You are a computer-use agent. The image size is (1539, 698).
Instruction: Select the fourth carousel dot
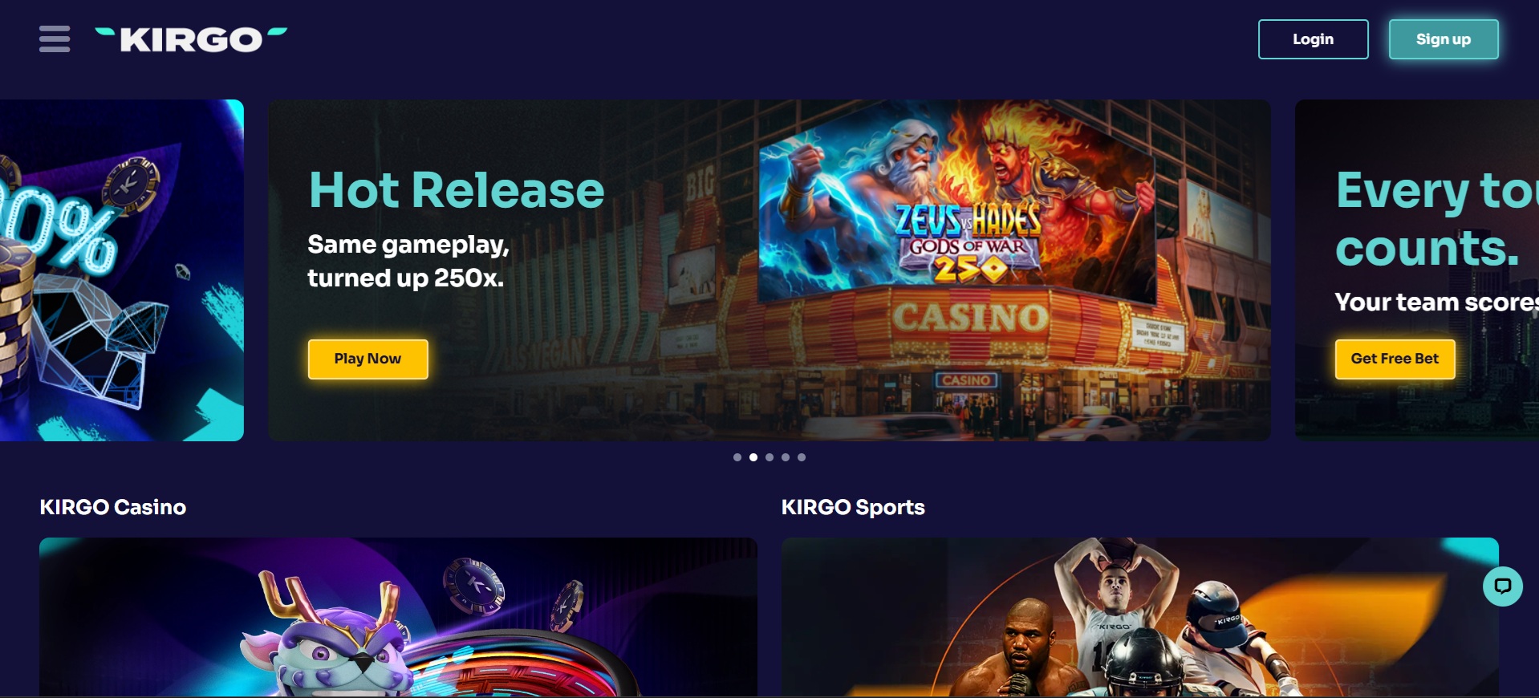pyautogui.click(x=786, y=457)
